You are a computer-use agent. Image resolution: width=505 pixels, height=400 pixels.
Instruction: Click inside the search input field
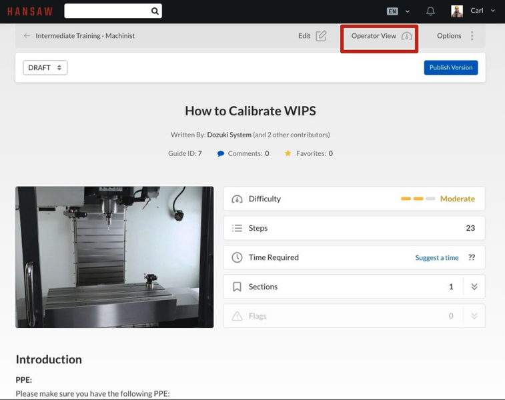(107, 11)
